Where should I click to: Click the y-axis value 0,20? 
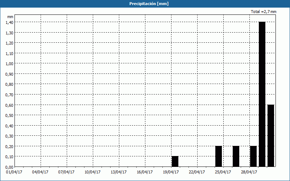(9, 147)
